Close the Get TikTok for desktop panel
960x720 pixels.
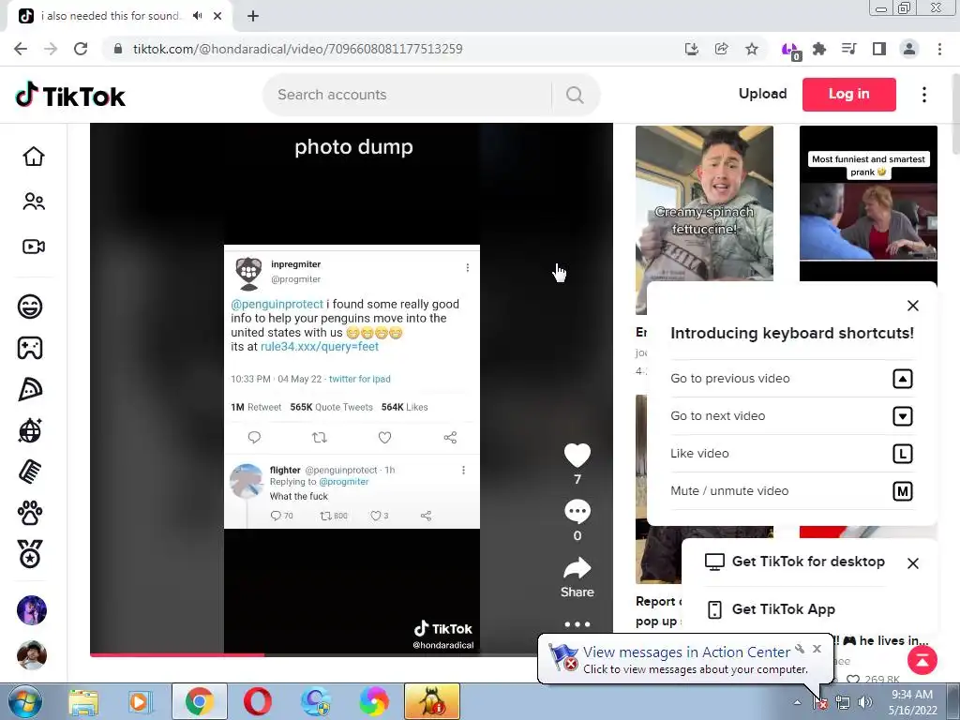[913, 563]
